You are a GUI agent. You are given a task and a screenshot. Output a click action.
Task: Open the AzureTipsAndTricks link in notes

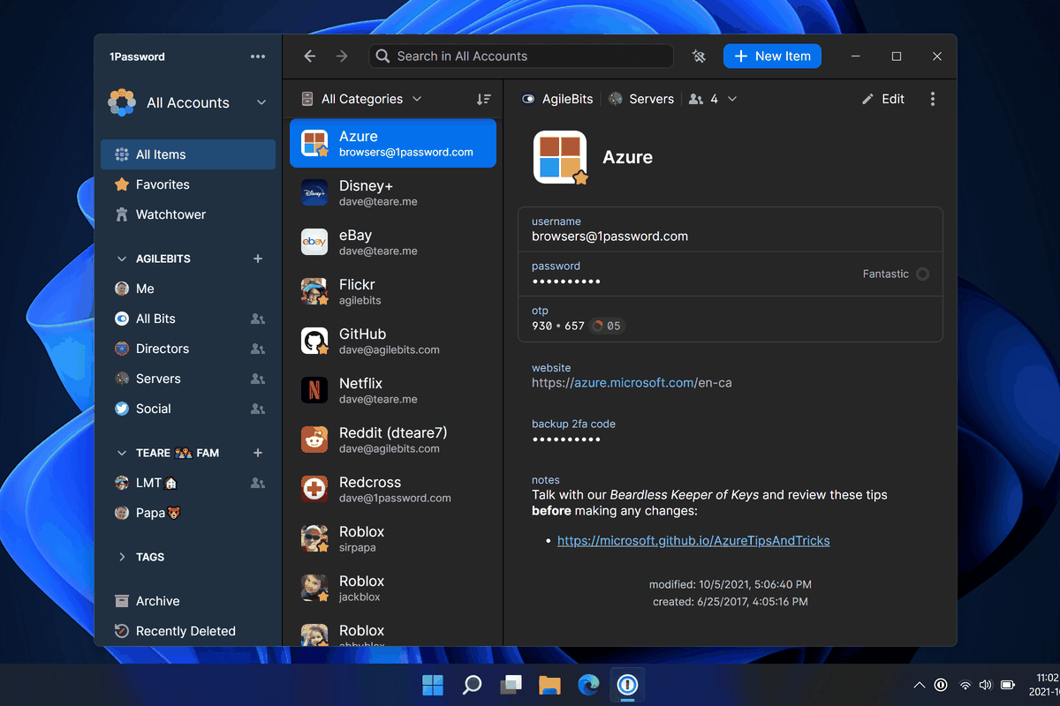pyautogui.click(x=693, y=540)
